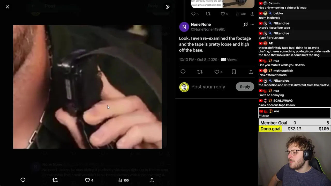The width and height of the screenshot is (331, 186).
Task: Like None None's post with 4 likes
Action: (219, 72)
